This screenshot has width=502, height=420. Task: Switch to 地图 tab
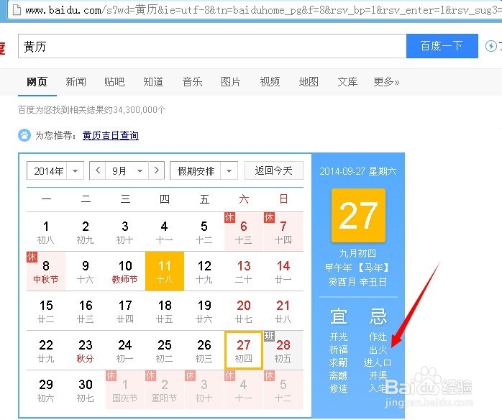tap(309, 82)
